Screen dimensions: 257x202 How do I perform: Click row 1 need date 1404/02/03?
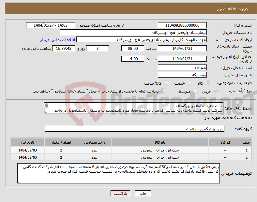coord(27,150)
